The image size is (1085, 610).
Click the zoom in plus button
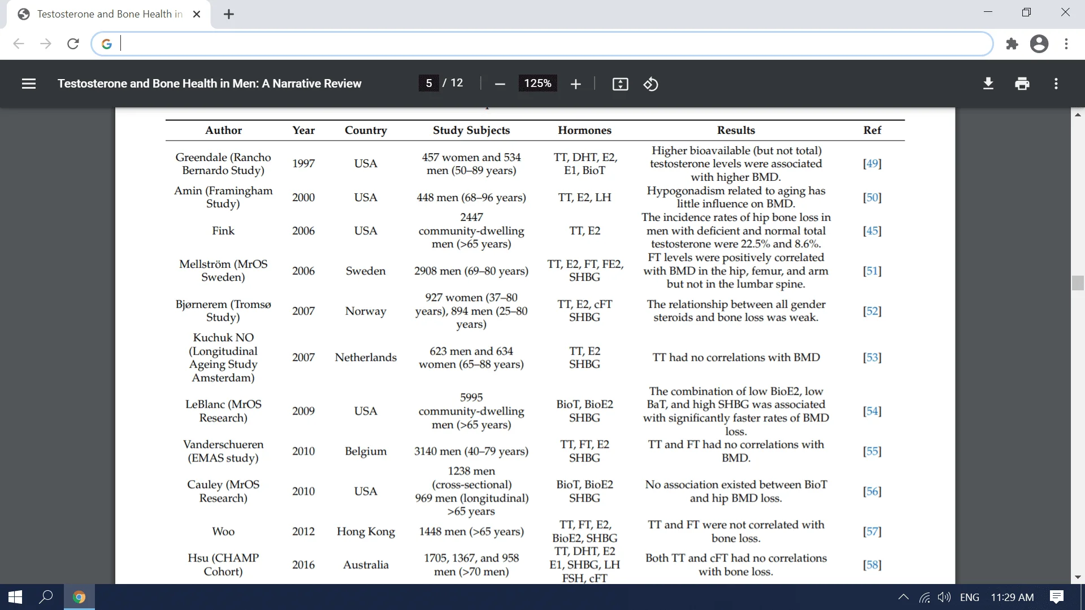click(575, 84)
